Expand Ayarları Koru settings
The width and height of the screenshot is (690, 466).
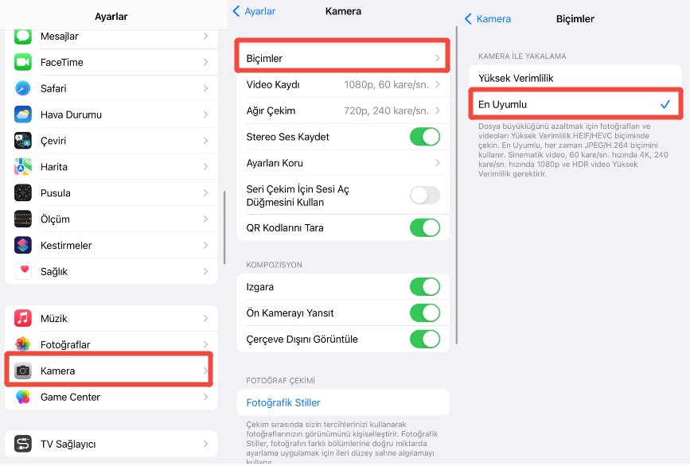342,163
